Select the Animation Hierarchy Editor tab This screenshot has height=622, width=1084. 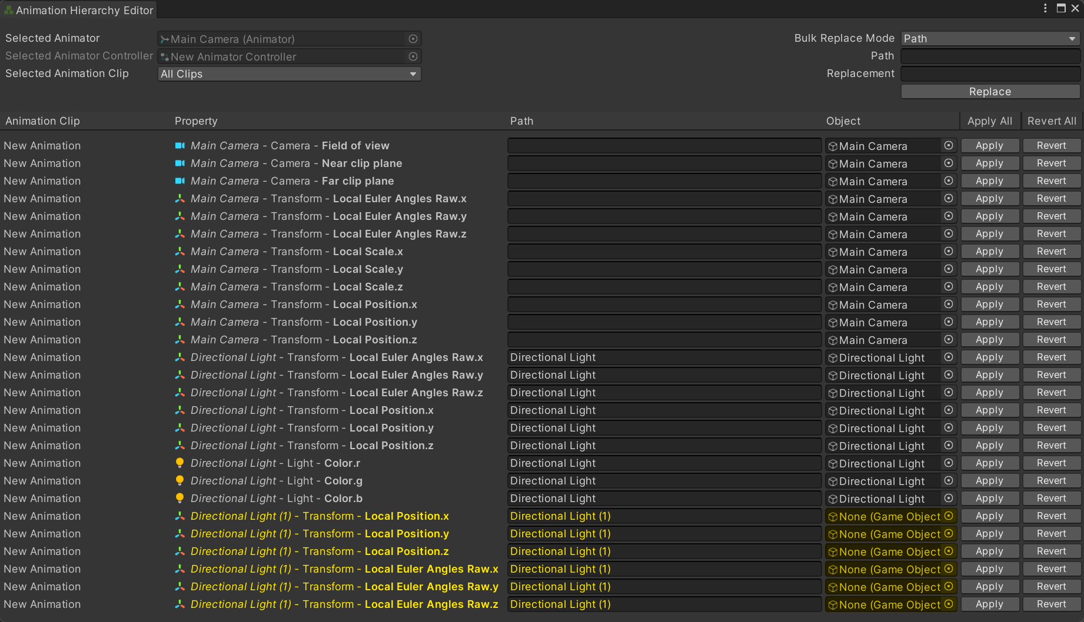[x=79, y=10]
